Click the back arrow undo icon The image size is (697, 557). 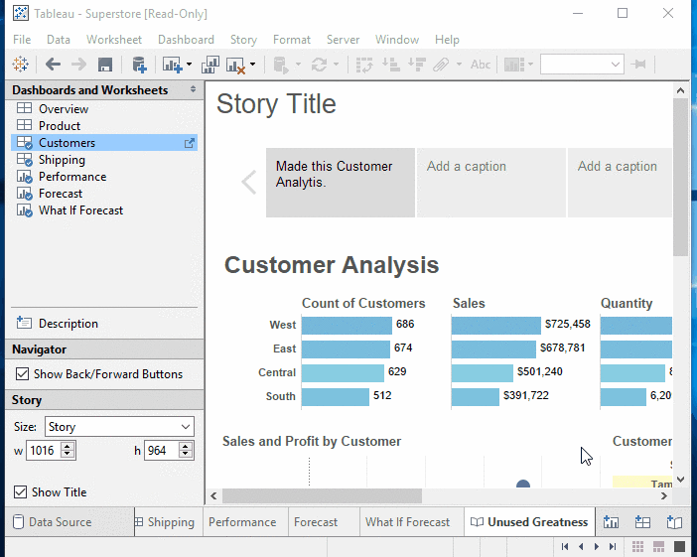point(53,65)
